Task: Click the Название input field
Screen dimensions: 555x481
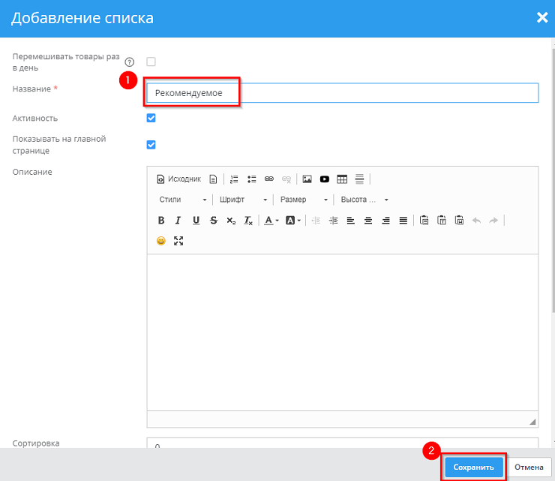Action: tap(342, 92)
